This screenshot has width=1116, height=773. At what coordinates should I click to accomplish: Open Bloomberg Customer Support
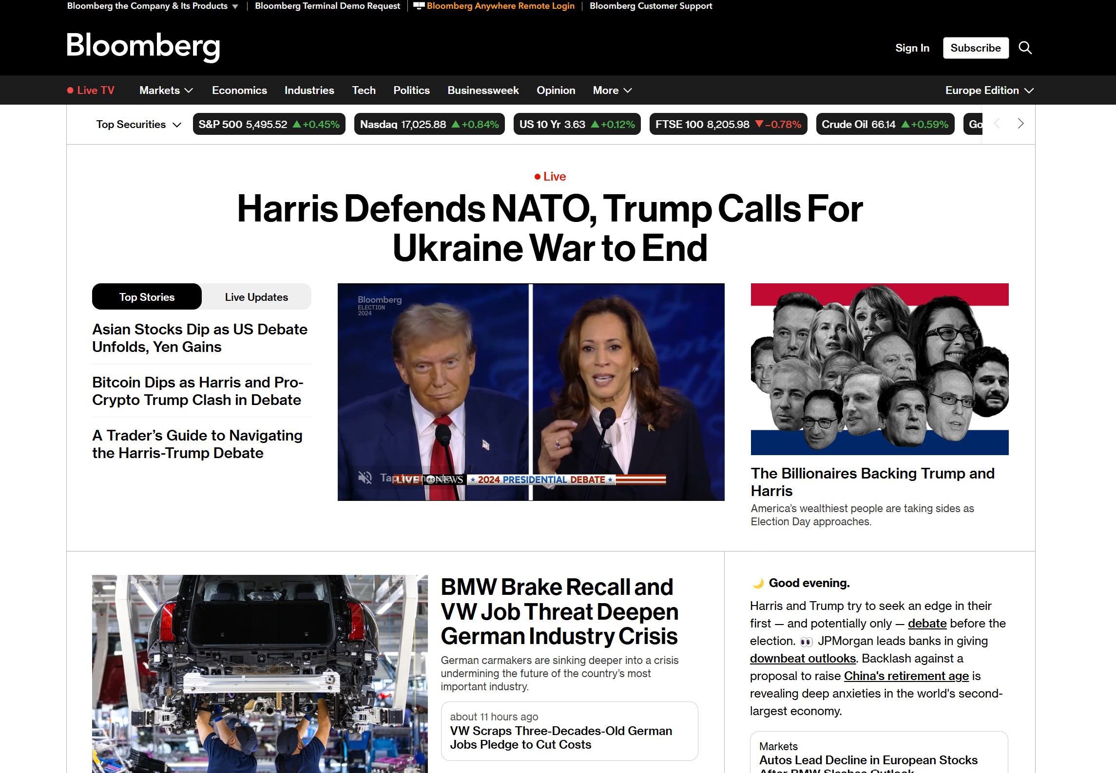(651, 6)
